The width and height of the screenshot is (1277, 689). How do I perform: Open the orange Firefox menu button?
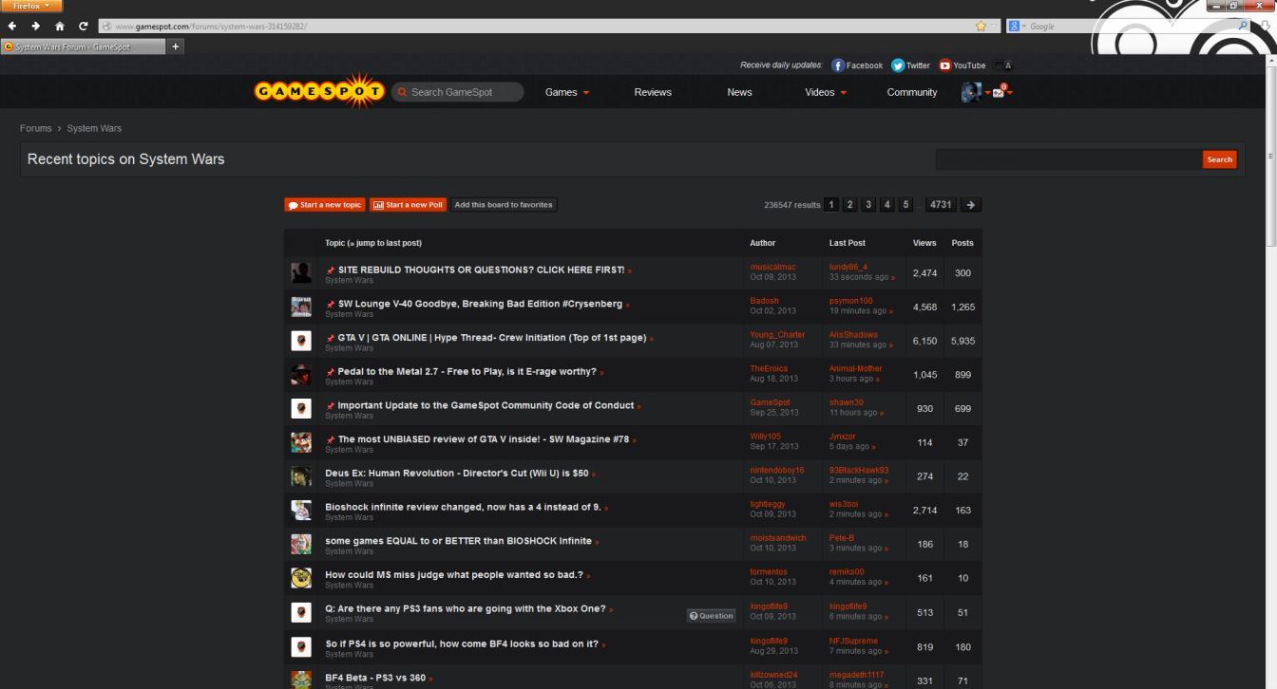[x=29, y=5]
